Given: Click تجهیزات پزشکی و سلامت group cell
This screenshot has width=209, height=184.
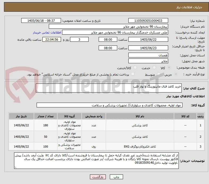Looking at the screenshot, I should (x=69, y=147).
